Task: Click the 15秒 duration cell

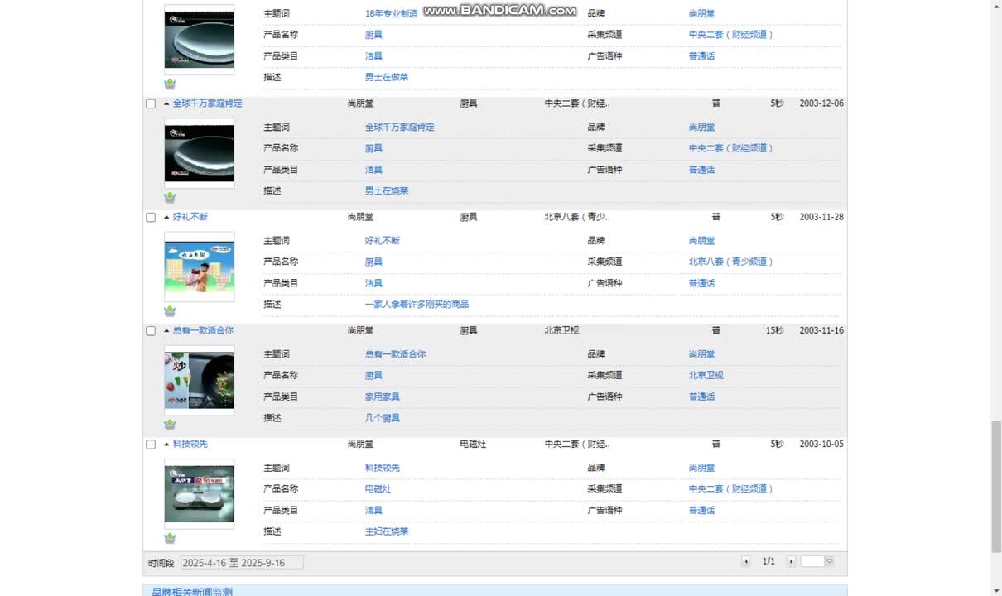Action: click(774, 330)
